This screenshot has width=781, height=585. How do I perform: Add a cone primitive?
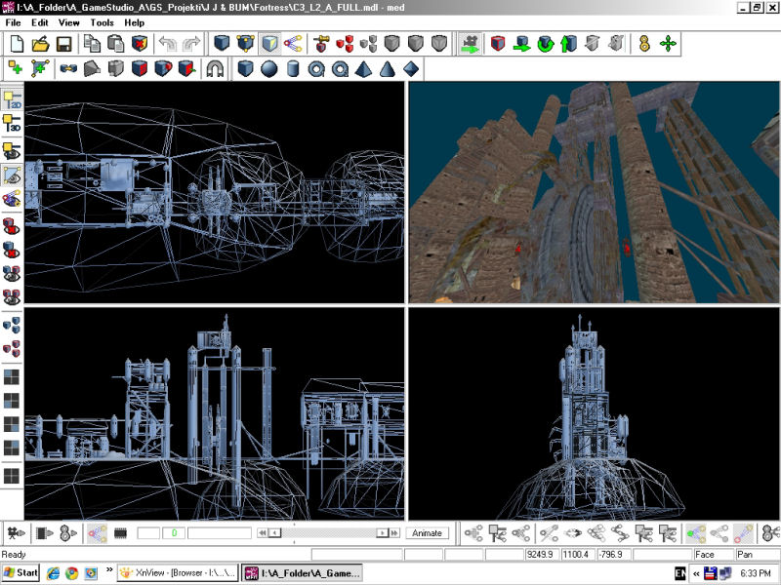pos(388,68)
